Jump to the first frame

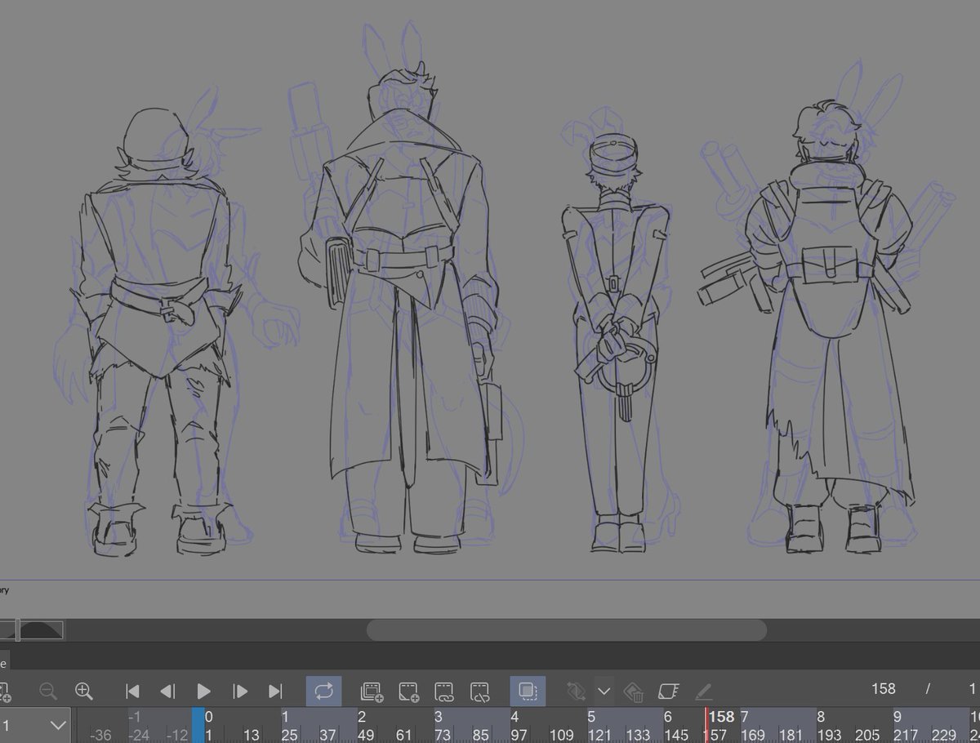pyautogui.click(x=132, y=692)
